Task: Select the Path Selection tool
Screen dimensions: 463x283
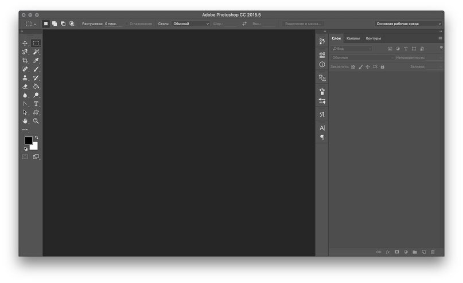Action: pos(25,112)
